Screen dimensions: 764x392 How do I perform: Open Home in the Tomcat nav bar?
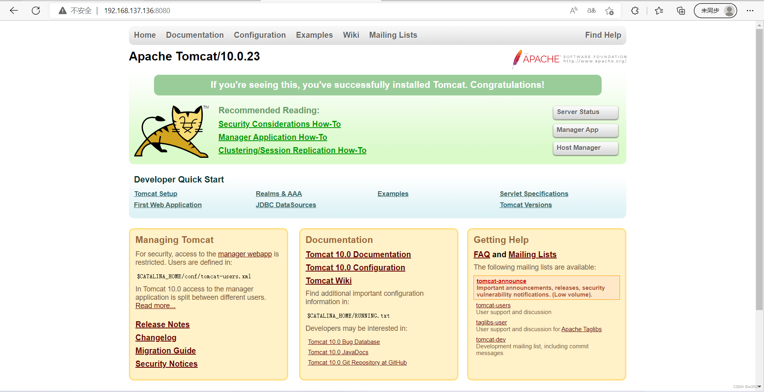pyautogui.click(x=145, y=35)
